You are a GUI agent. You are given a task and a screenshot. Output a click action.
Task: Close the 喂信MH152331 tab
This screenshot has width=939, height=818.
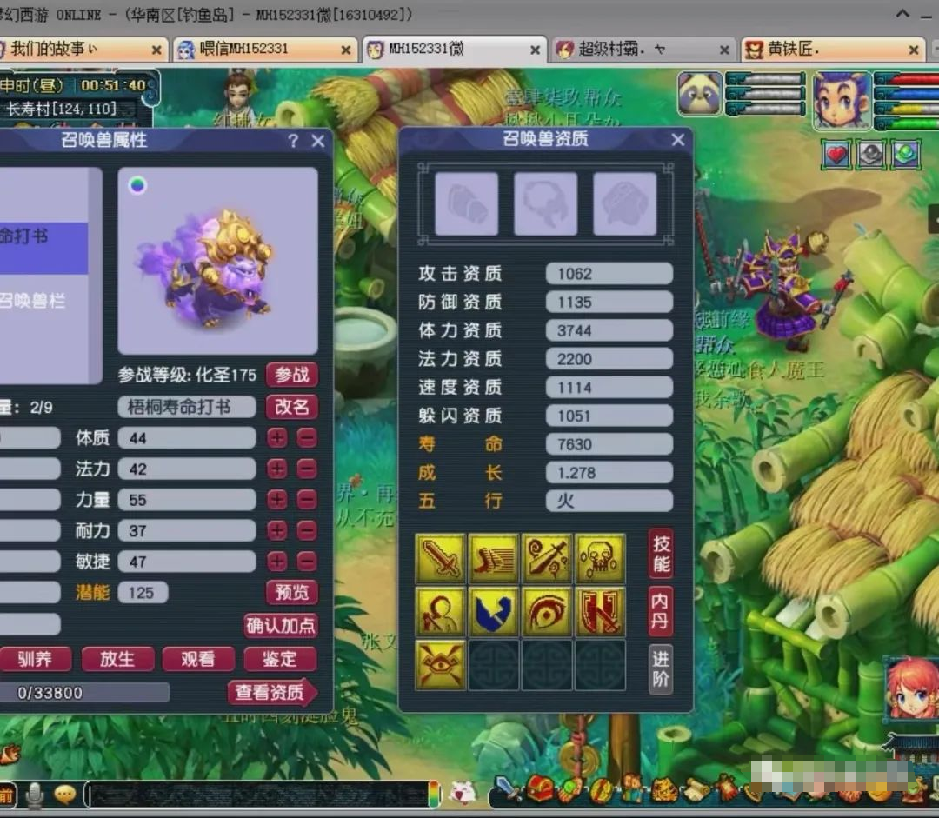point(345,50)
